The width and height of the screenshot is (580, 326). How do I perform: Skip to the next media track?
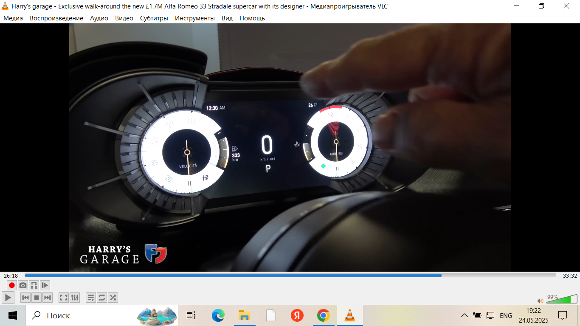[48, 298]
